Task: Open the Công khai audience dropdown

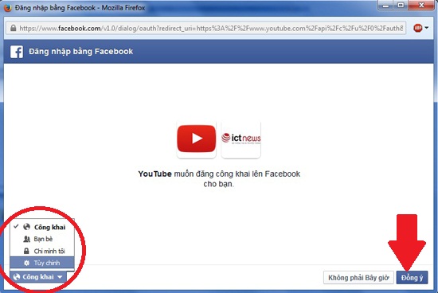Action: pyautogui.click(x=38, y=277)
